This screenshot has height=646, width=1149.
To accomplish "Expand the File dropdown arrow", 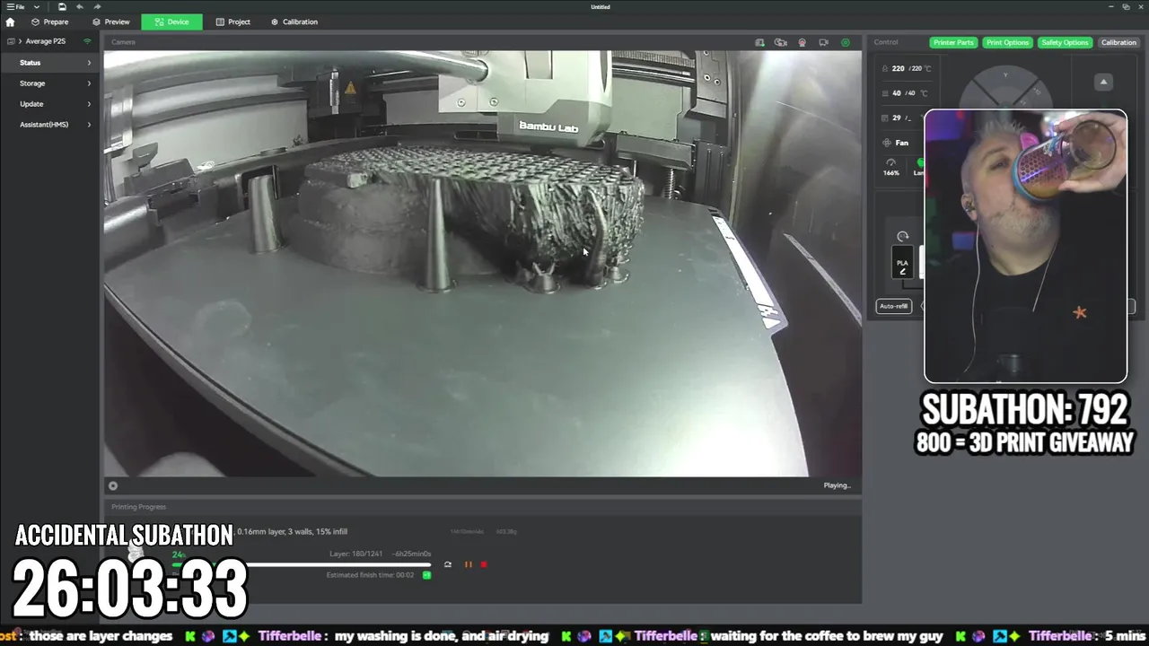I will coord(37,6).
